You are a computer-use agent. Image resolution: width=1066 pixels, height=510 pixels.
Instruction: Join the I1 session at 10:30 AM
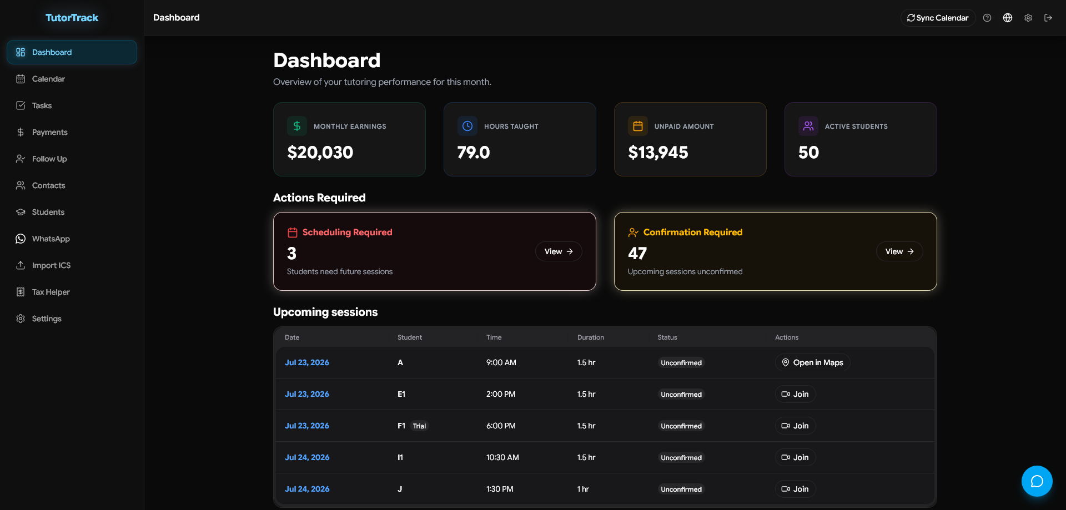pos(795,457)
